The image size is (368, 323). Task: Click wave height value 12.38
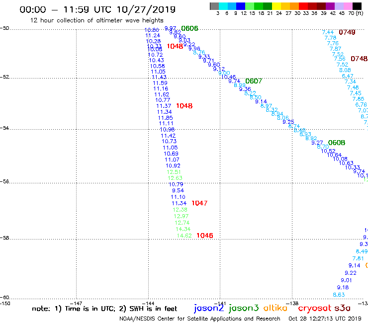[x=180, y=210]
